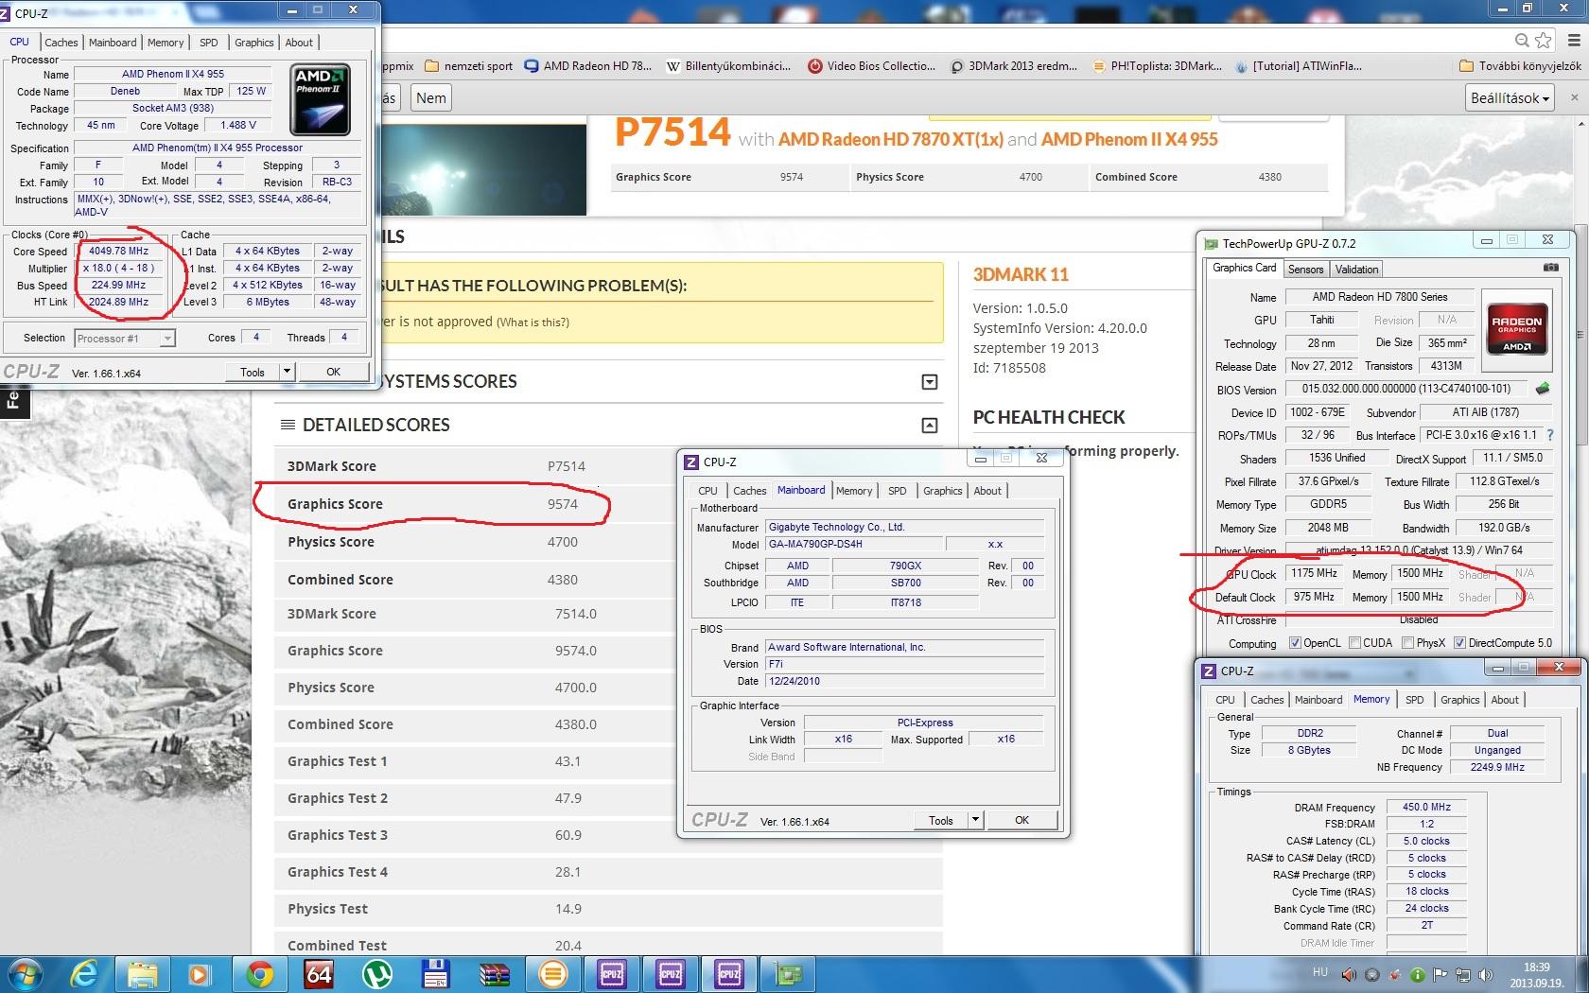This screenshot has width=1589, height=993.
Task: Open Windows Media Player from the taskbar
Action: click(200, 974)
